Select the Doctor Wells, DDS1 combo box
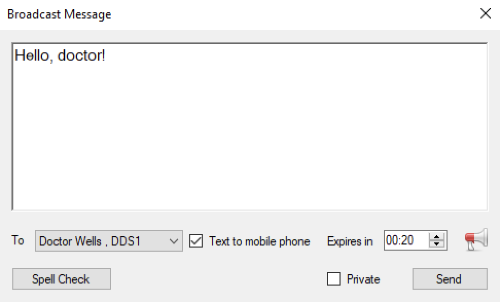 (109, 241)
